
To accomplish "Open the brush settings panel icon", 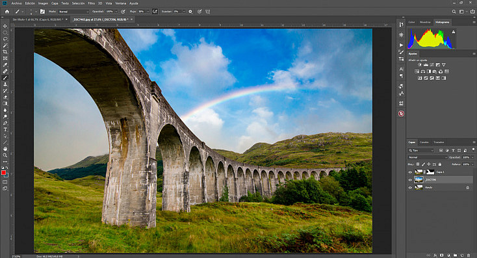I will pyautogui.click(x=42, y=12).
